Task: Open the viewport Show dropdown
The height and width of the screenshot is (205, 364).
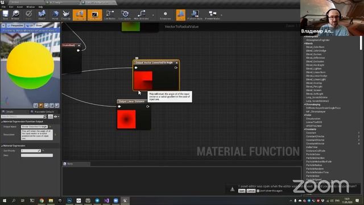Action: click(x=39, y=25)
